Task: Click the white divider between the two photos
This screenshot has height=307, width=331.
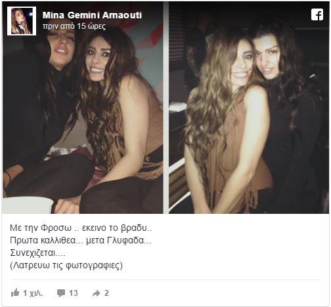Action: [x=166, y=108]
